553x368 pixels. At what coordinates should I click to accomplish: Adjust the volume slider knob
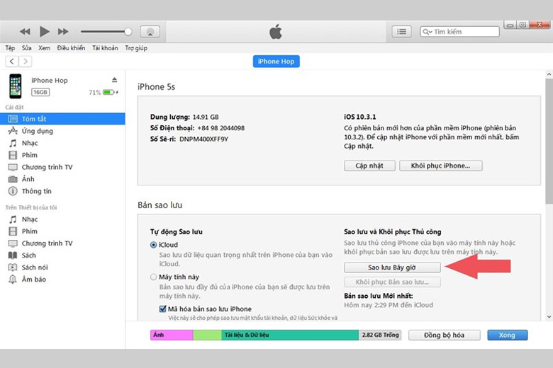pyautogui.click(x=128, y=32)
